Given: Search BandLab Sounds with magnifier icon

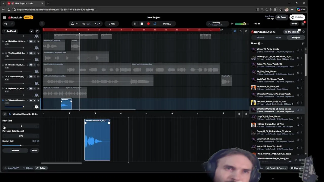Looking at the screenshot, I should 304,32.
